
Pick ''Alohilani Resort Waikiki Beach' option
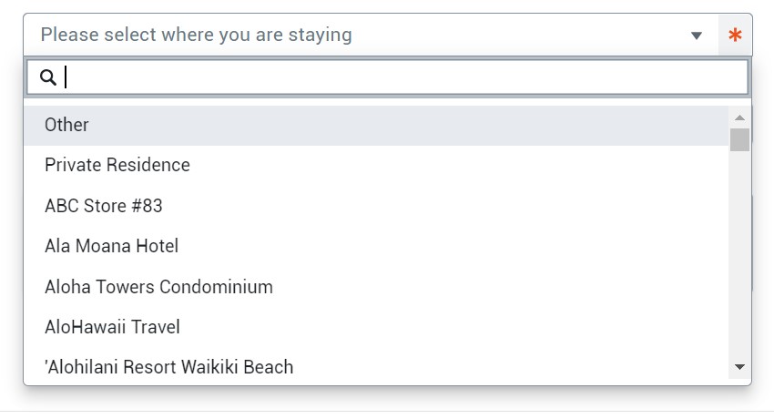click(169, 367)
